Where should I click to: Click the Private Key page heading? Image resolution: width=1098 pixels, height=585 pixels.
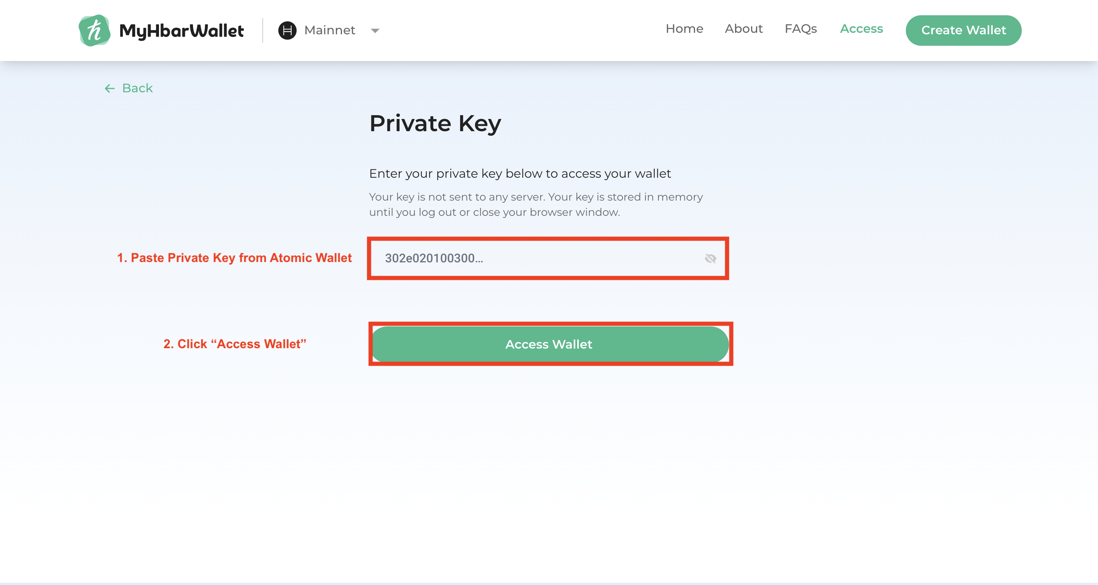[435, 124]
